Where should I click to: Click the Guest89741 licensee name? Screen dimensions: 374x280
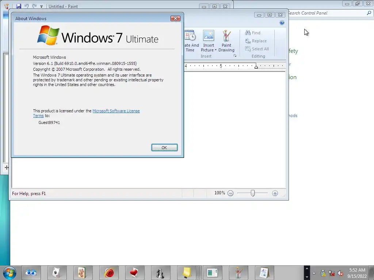49,122
